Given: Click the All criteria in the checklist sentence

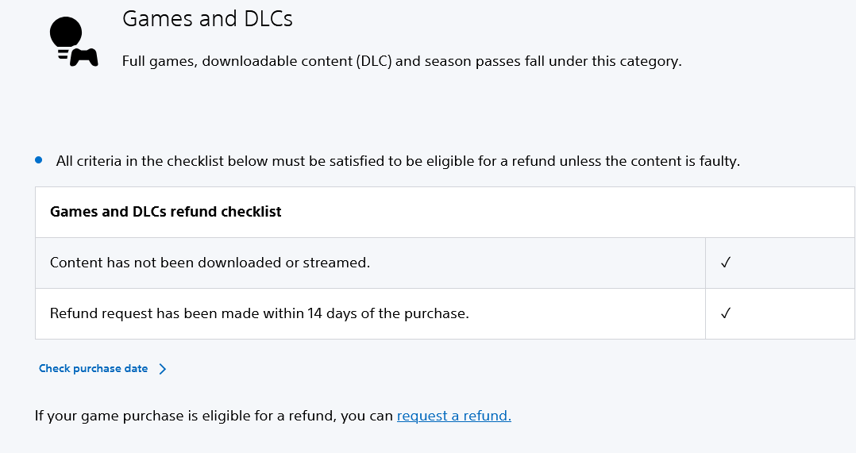Looking at the screenshot, I should pyautogui.click(x=397, y=161).
